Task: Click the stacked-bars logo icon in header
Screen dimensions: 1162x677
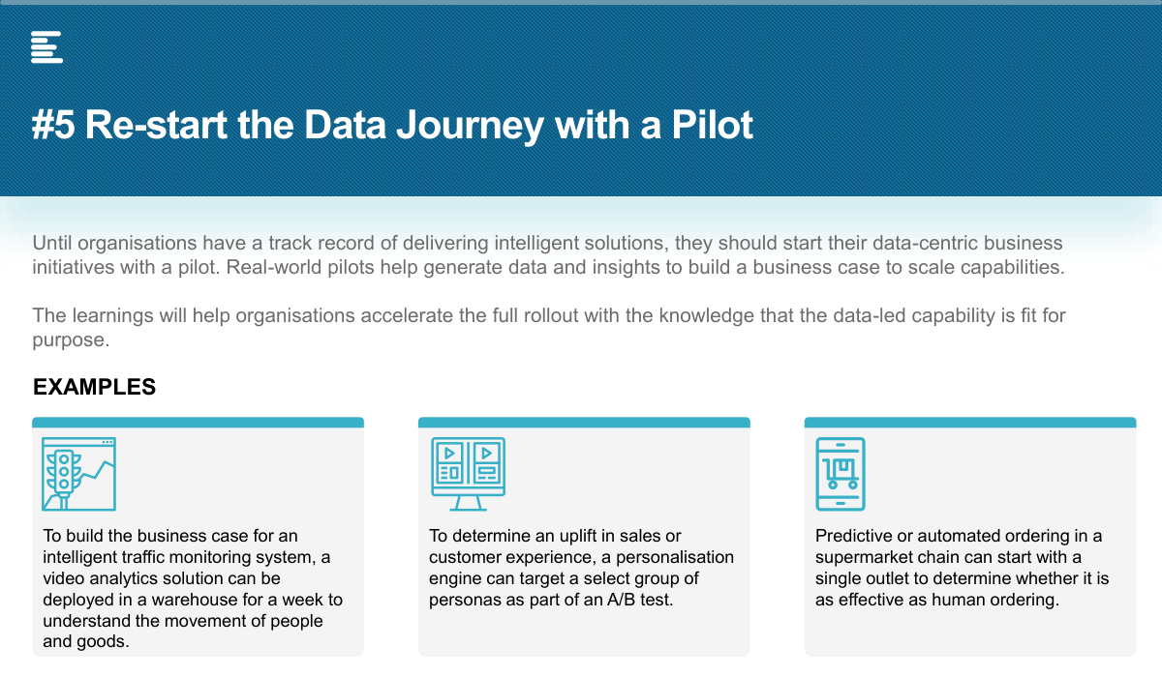Action: [46, 46]
